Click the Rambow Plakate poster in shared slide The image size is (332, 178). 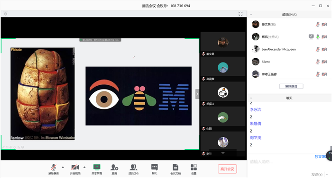click(x=43, y=94)
